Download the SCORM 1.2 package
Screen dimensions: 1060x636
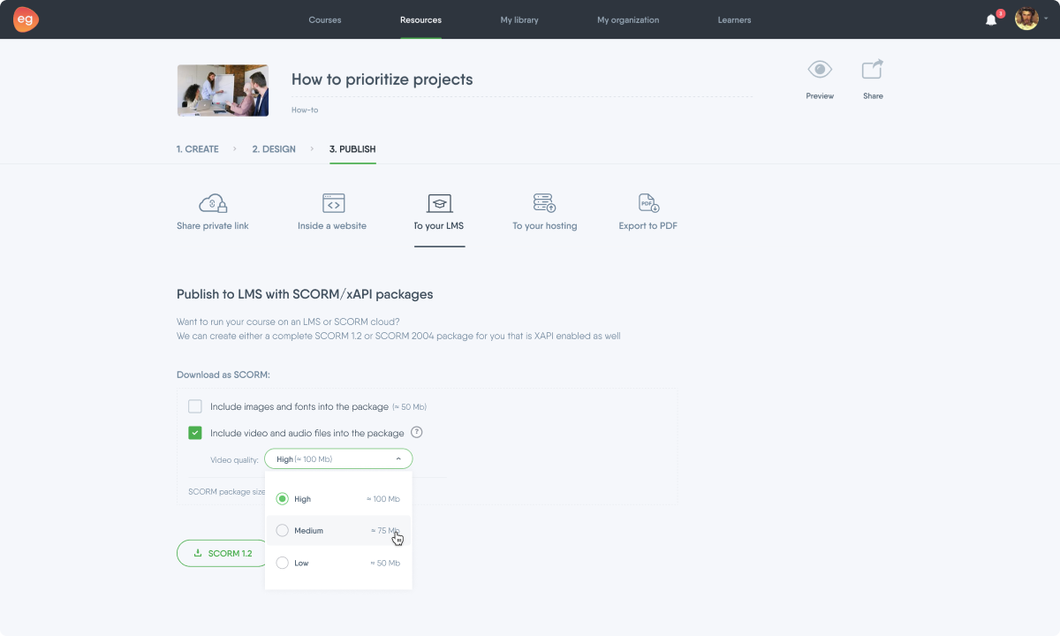223,553
